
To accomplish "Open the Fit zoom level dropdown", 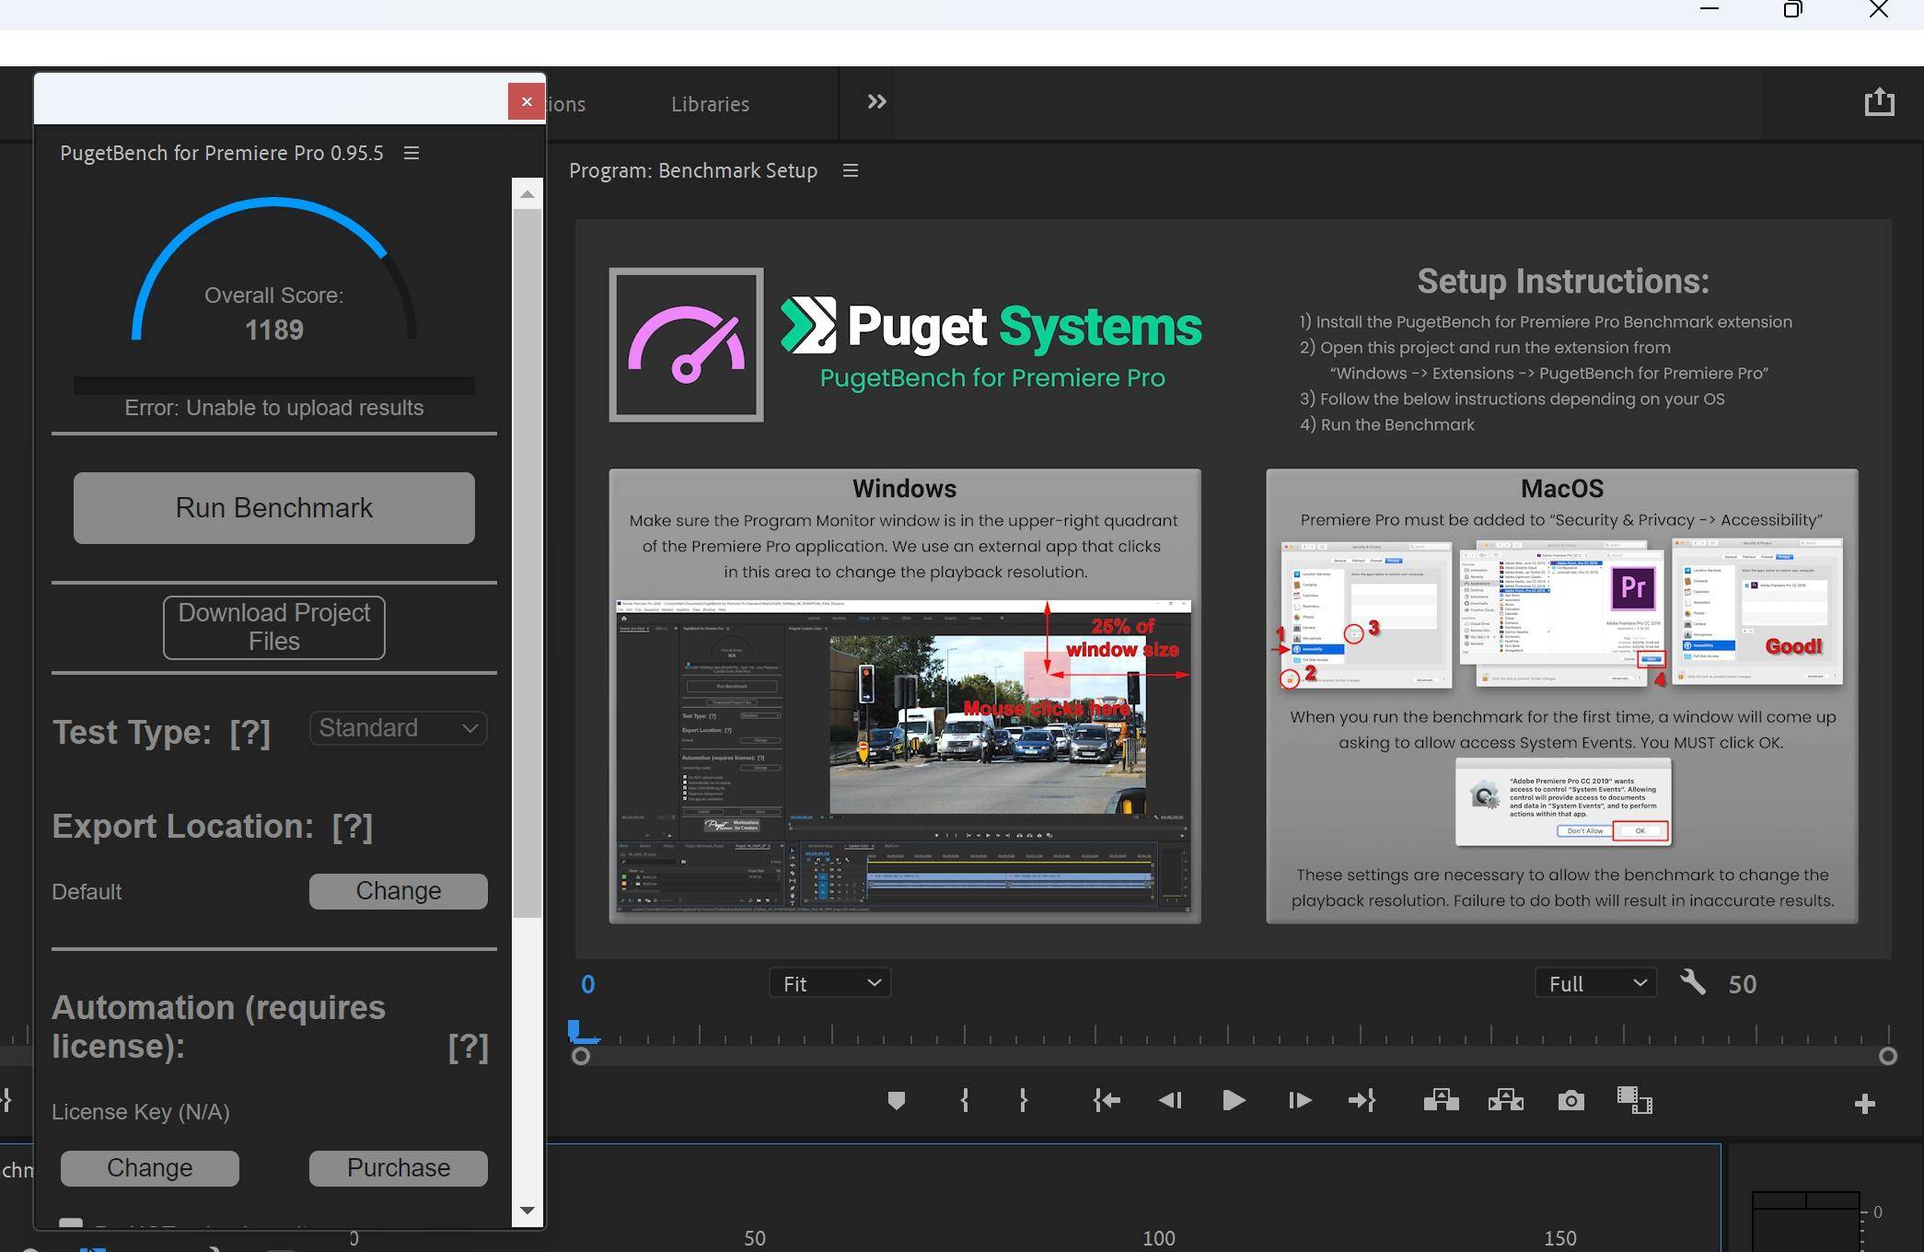I will (828, 983).
